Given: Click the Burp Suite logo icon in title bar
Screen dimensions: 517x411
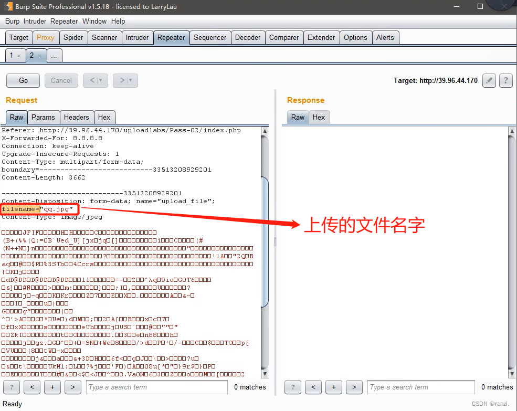Looking at the screenshot, I should pos(9,6).
